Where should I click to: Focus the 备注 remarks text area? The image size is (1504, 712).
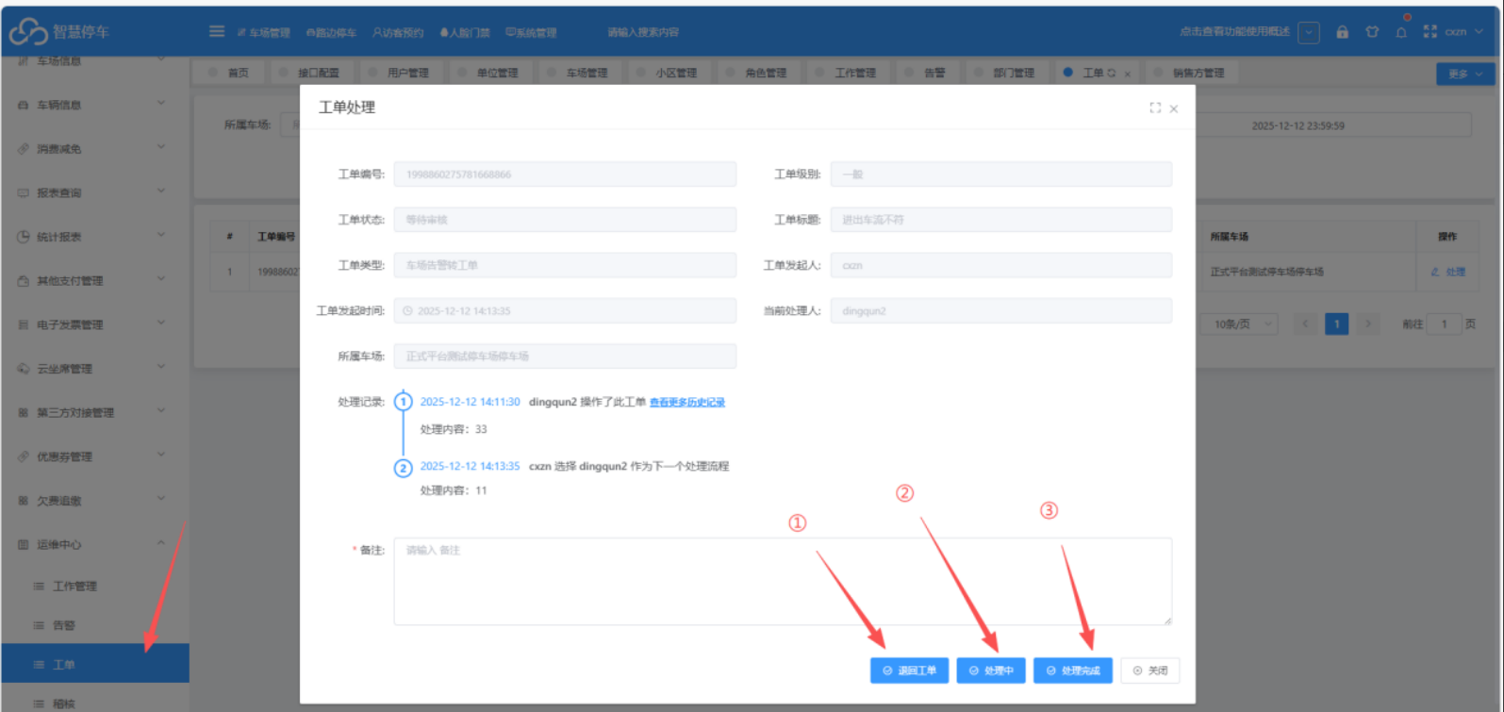click(x=783, y=581)
